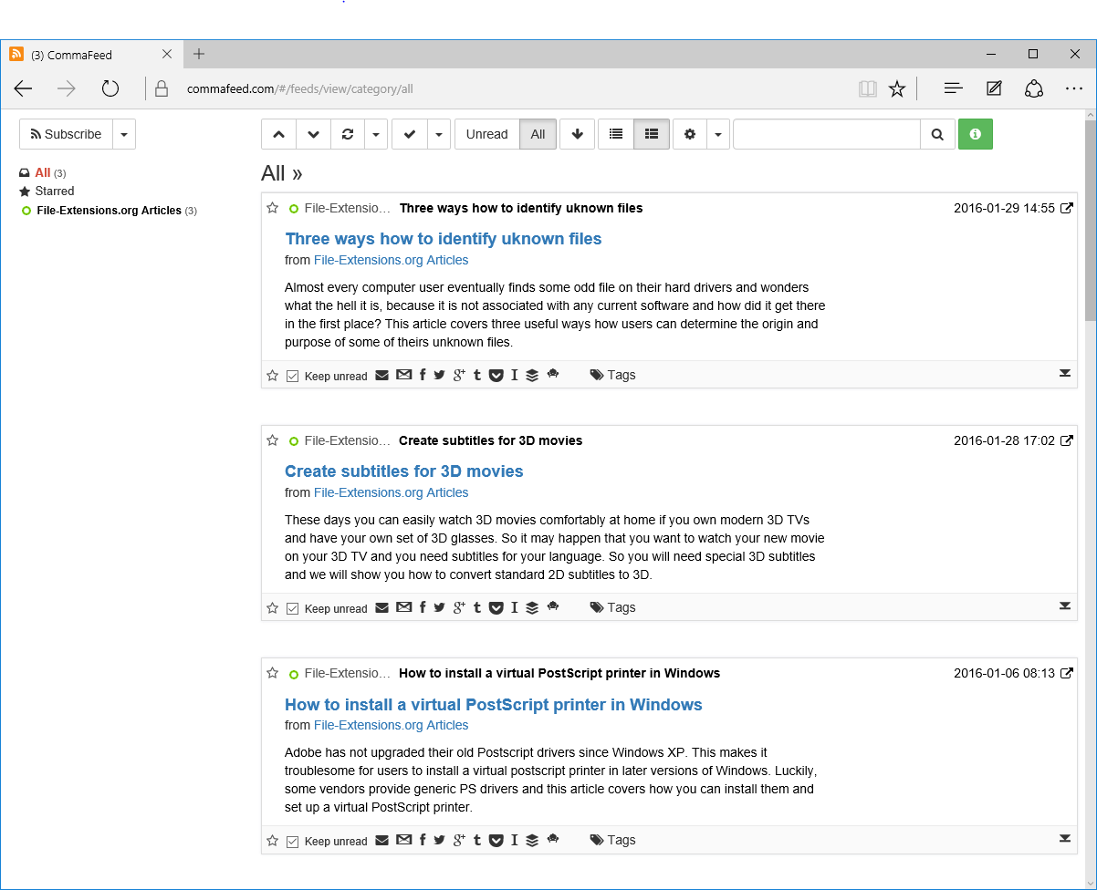1097x890 pixels.
Task: Open 'PostScript printer' external link icon
Action: [1066, 673]
